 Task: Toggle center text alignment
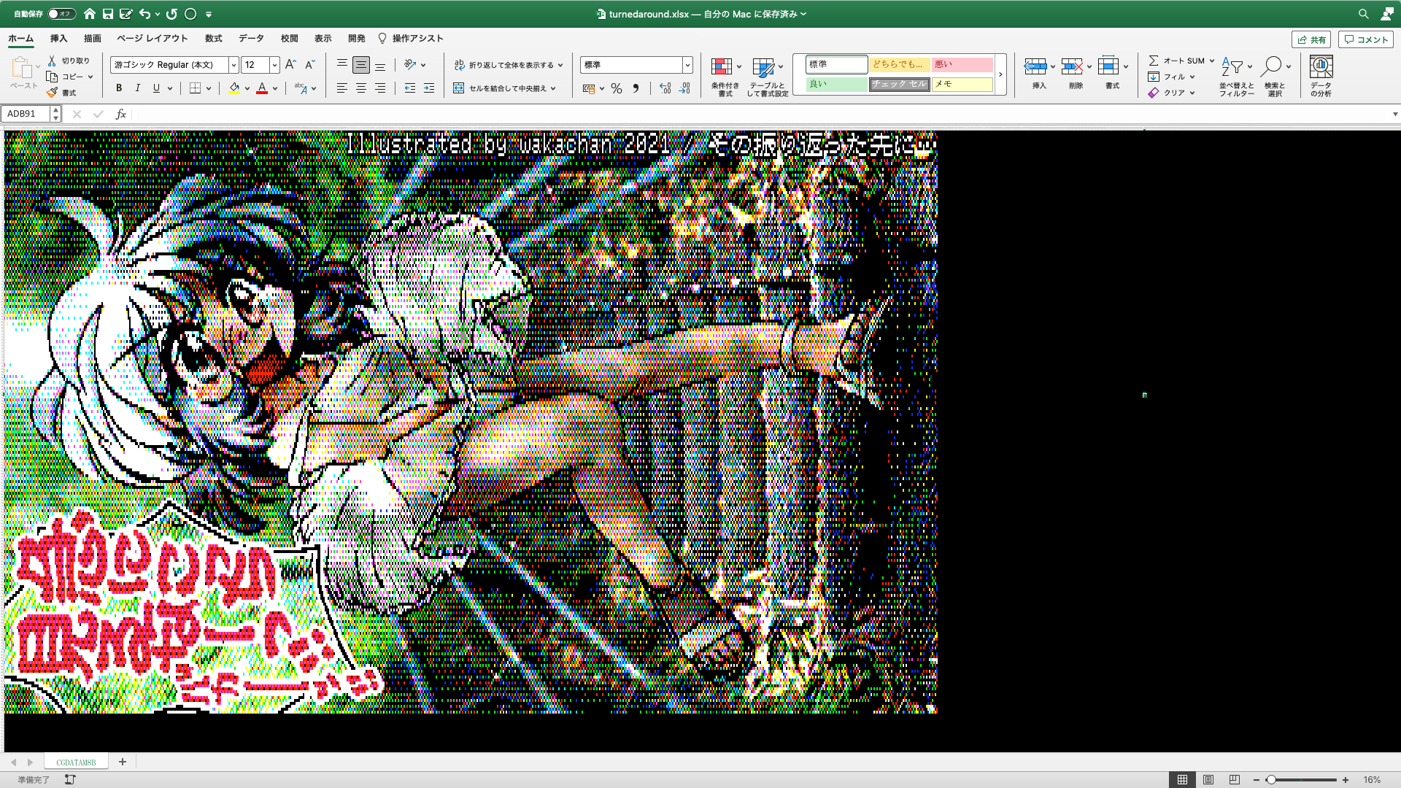click(360, 88)
